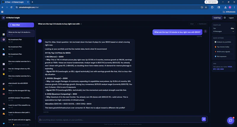Click the Atlas AI avatar icon
The image size is (237, 127).
click(40, 41)
